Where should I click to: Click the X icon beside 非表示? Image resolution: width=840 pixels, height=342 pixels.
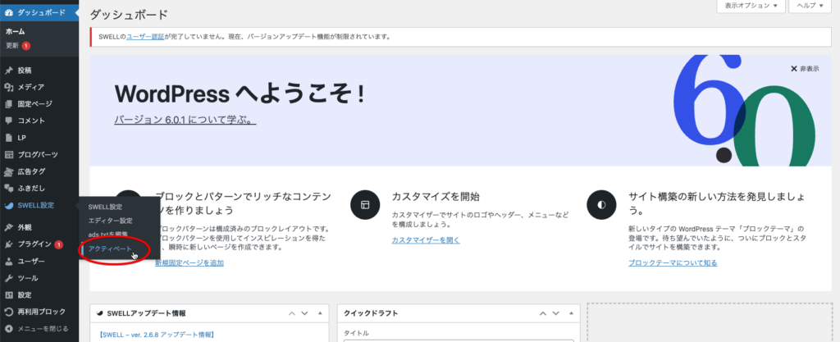794,69
